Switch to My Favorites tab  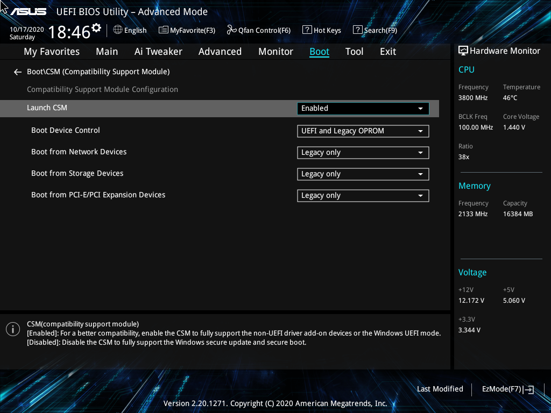pyautogui.click(x=52, y=52)
